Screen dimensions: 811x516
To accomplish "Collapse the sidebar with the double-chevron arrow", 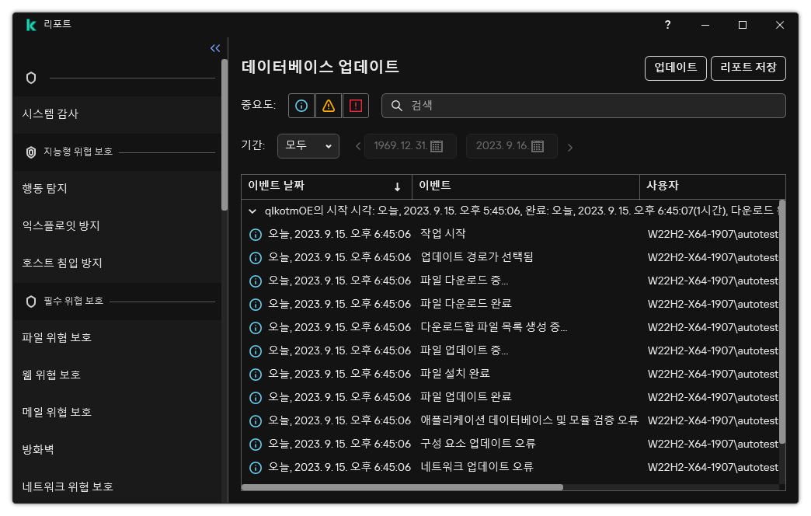I will click(215, 47).
